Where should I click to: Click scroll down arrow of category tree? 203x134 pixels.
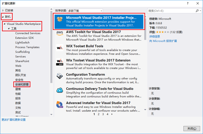[x=51, y=114]
